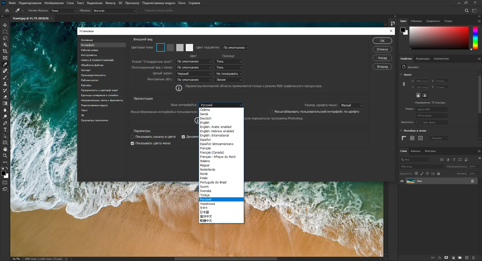Click the lock icon on Фон layer
Image resolution: width=482 pixels, height=261 pixels.
point(472,181)
